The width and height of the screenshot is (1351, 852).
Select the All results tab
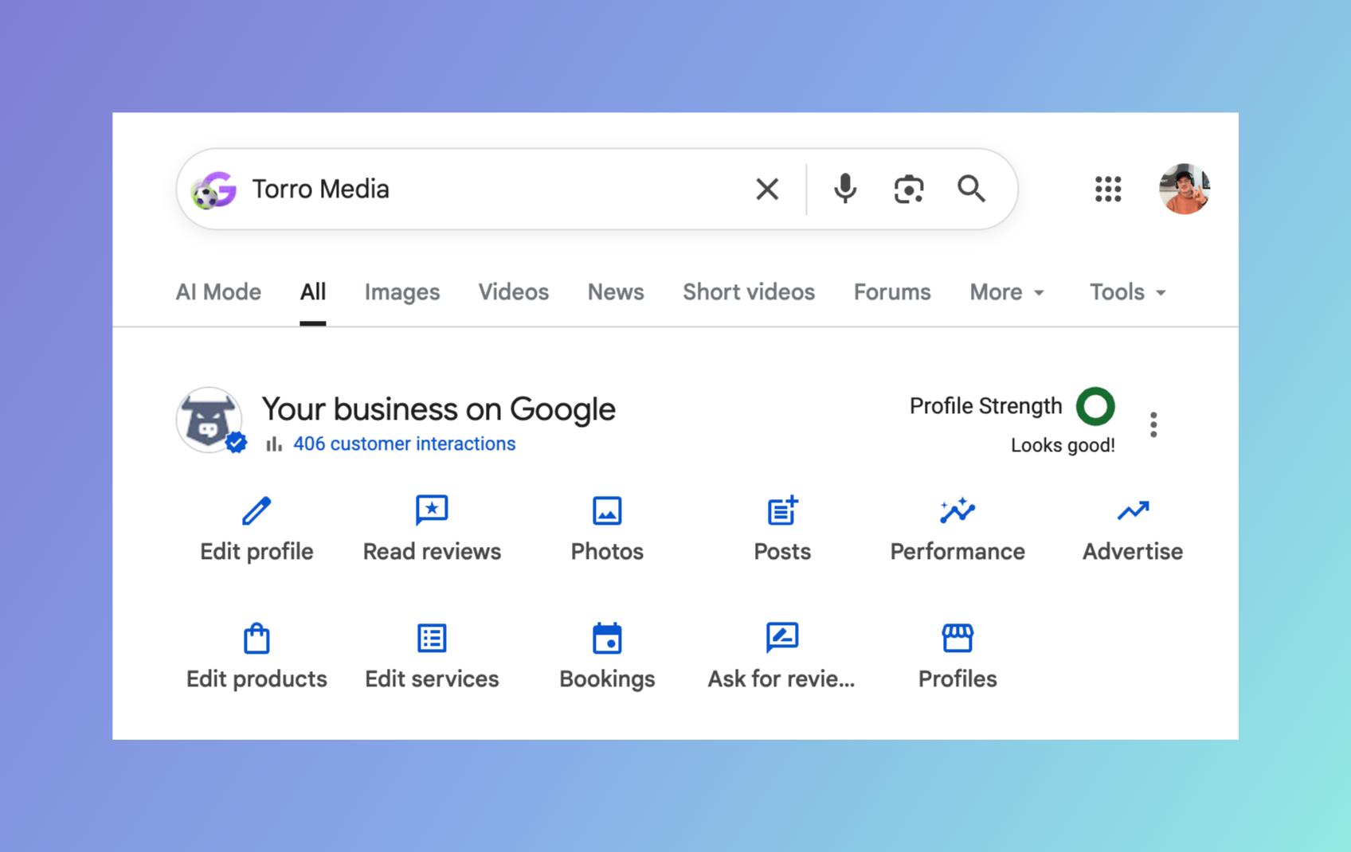(313, 292)
